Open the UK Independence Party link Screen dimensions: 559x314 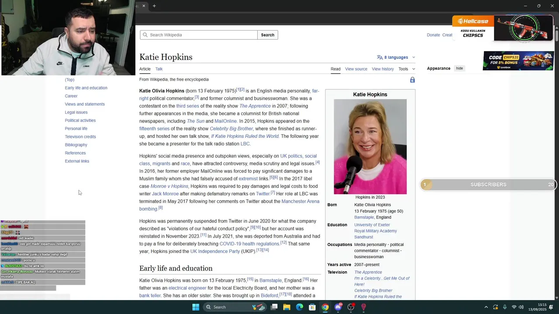(x=215, y=251)
